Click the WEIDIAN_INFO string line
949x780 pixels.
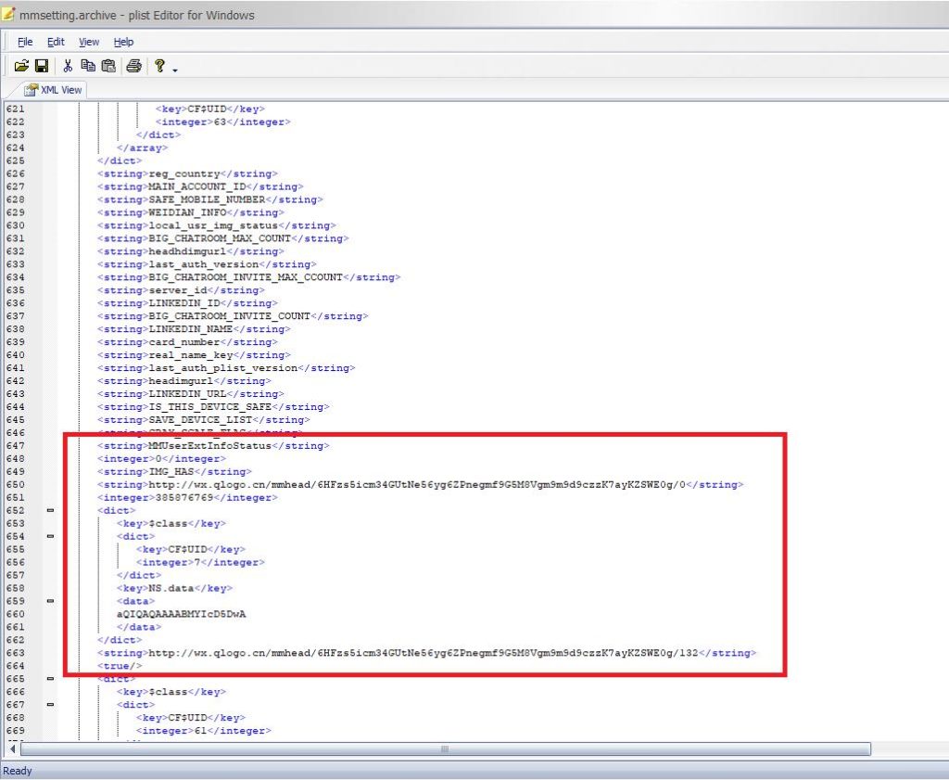pyautogui.click(x=191, y=212)
